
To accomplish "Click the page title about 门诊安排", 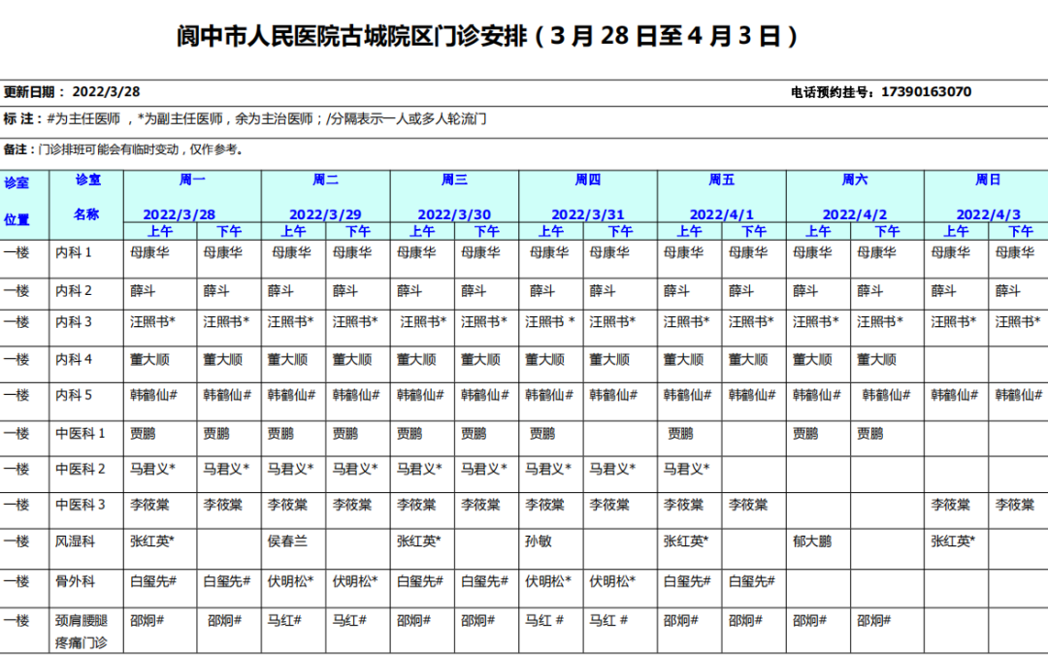I will [x=488, y=38].
